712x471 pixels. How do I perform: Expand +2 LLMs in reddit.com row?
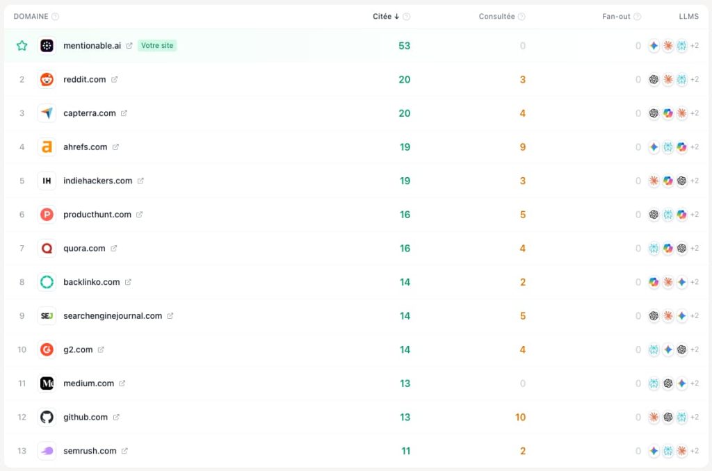pyautogui.click(x=695, y=79)
